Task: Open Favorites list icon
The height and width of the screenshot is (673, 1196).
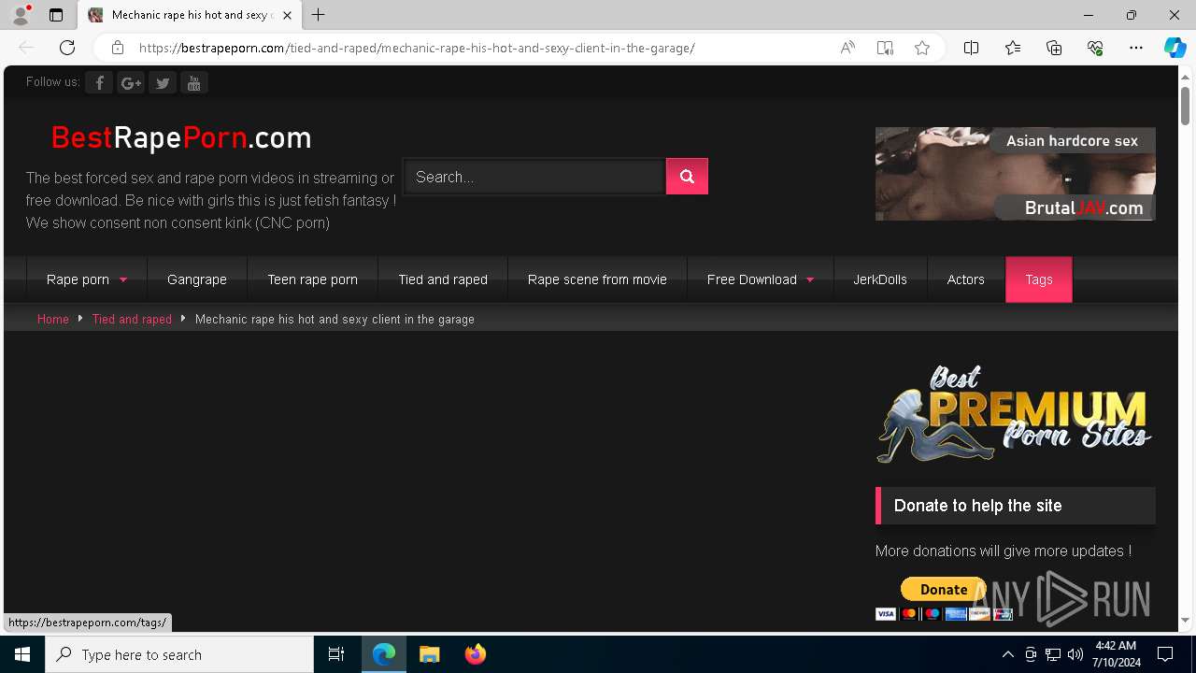Action: 1013,48
